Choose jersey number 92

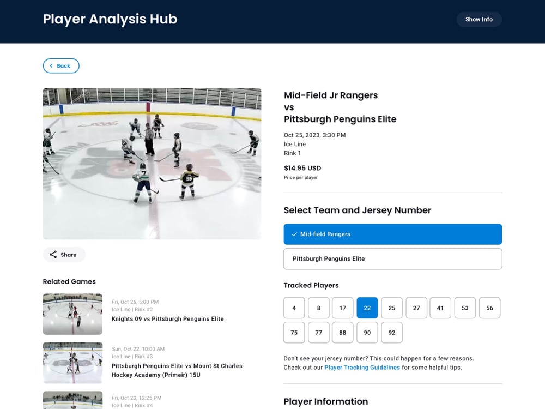coord(392,333)
